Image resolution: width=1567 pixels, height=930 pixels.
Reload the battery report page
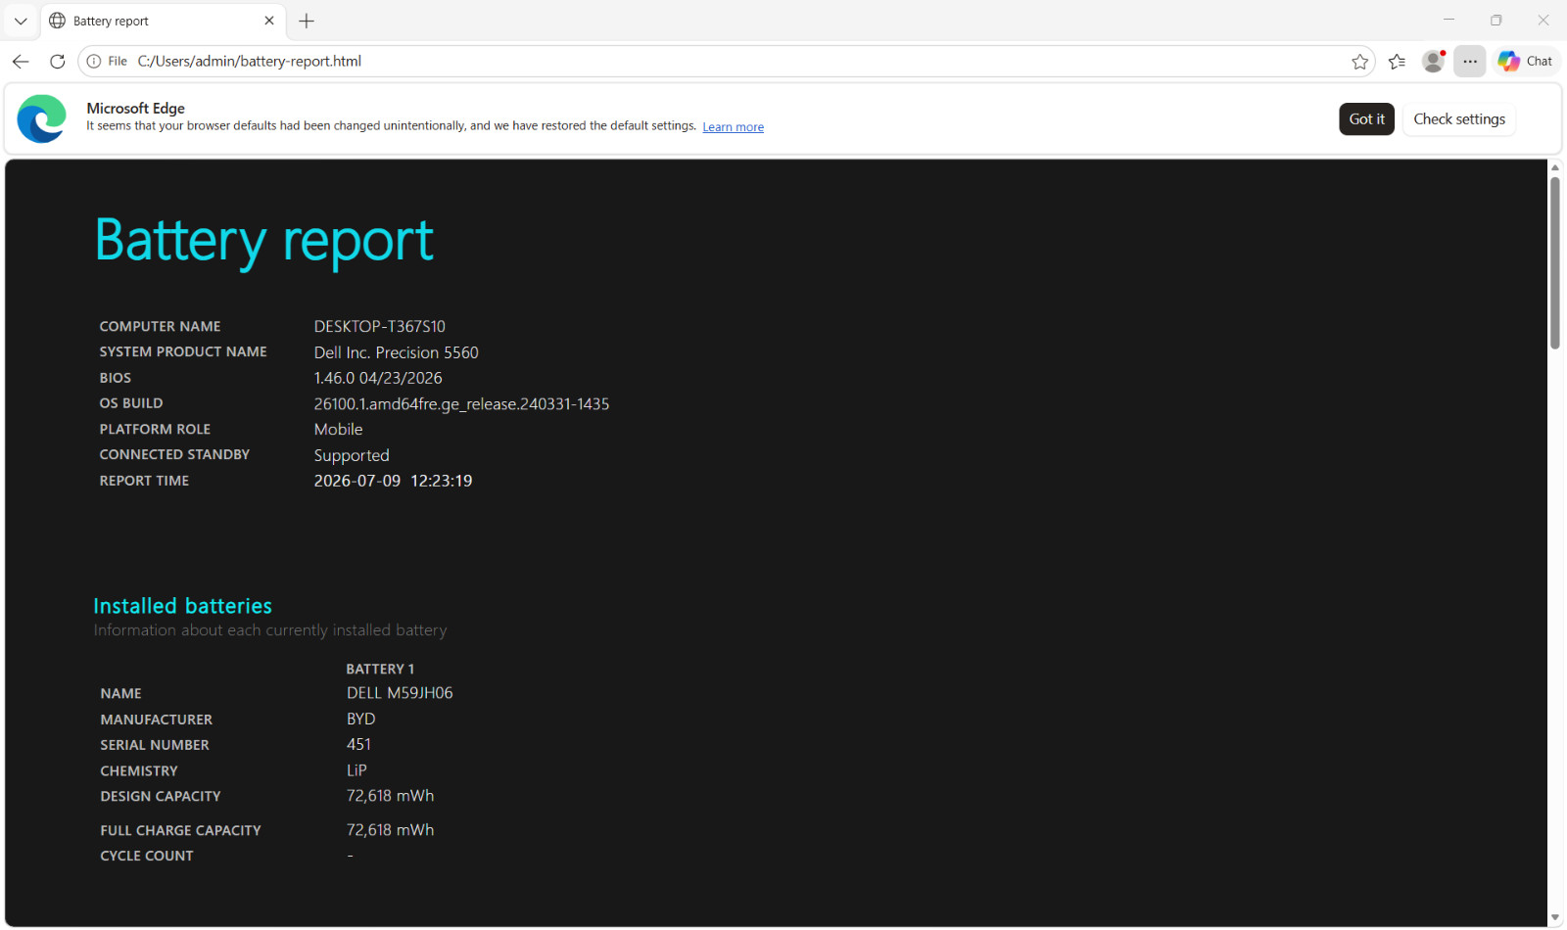[x=58, y=61]
